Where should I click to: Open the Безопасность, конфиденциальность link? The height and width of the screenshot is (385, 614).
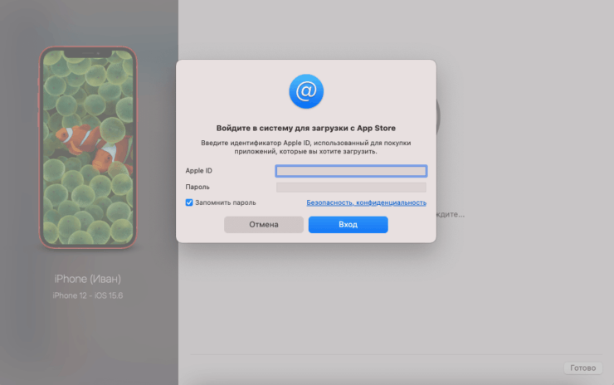(366, 202)
